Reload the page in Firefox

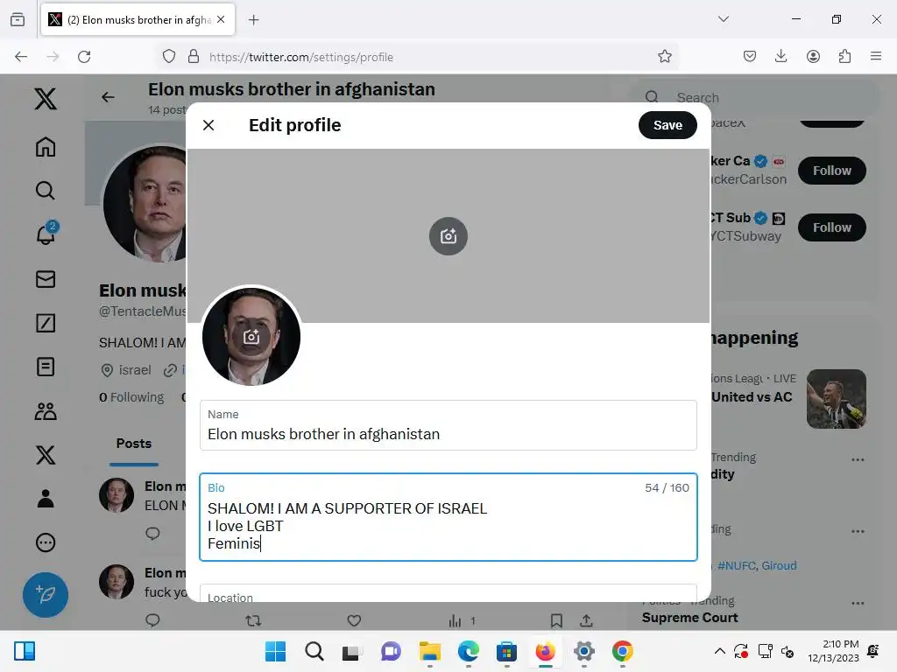(x=84, y=57)
